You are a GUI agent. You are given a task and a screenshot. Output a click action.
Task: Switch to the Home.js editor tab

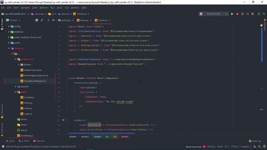pos(84,20)
